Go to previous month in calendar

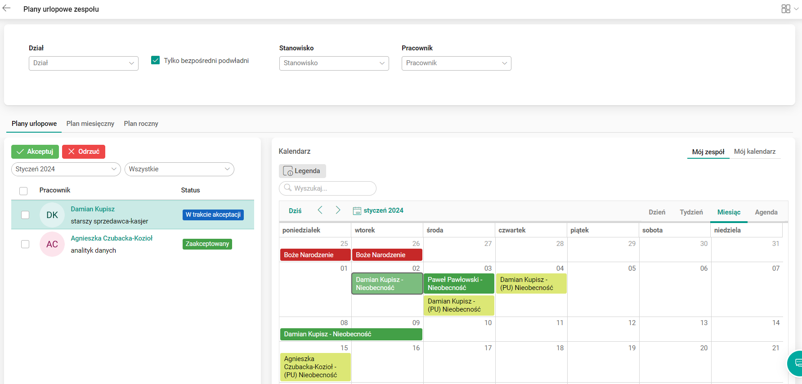pyautogui.click(x=320, y=210)
